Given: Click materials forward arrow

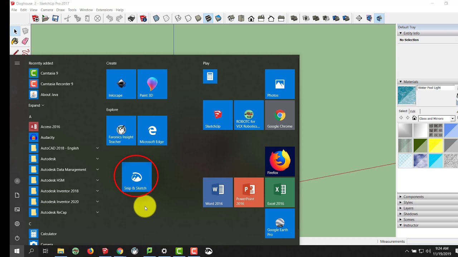Looking at the screenshot, I should pos(408,118).
